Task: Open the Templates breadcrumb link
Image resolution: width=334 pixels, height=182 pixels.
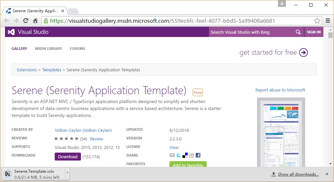Action: 52,70
